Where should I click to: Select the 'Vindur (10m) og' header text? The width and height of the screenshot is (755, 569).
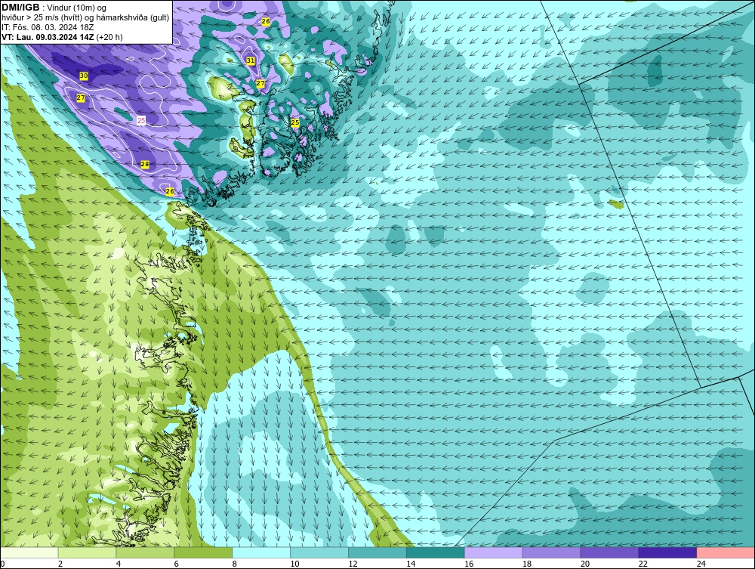[x=76, y=8]
